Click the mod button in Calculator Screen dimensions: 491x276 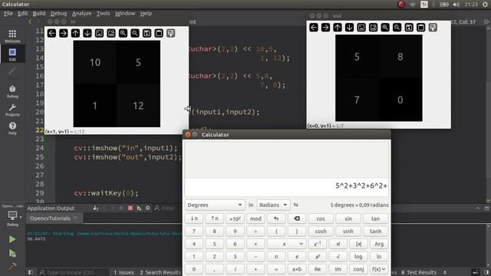pos(255,219)
